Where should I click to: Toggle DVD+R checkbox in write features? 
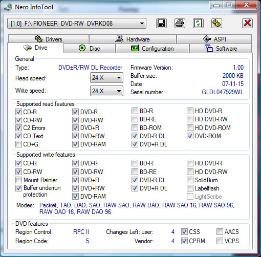point(75,180)
